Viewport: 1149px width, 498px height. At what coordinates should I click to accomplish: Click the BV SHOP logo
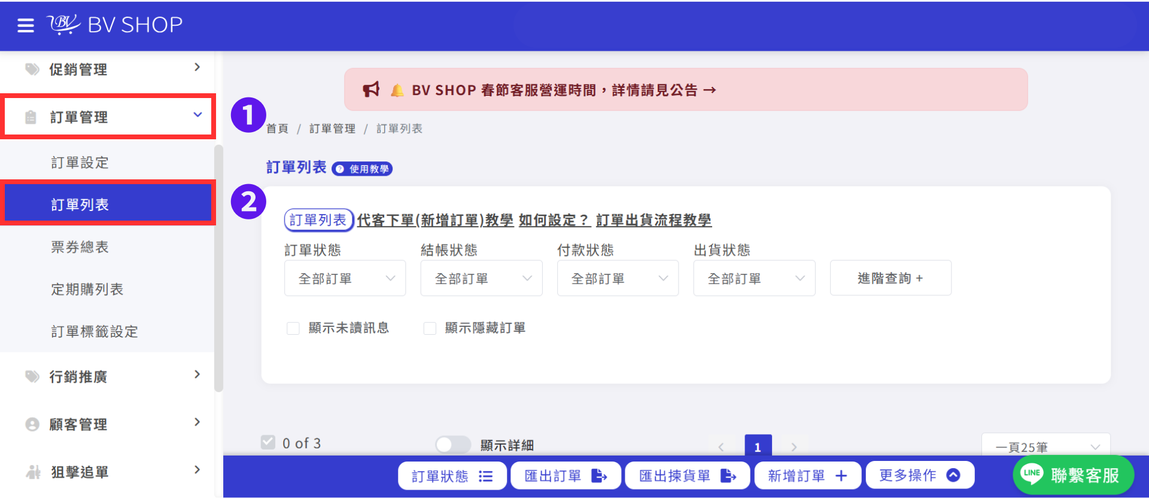click(114, 25)
